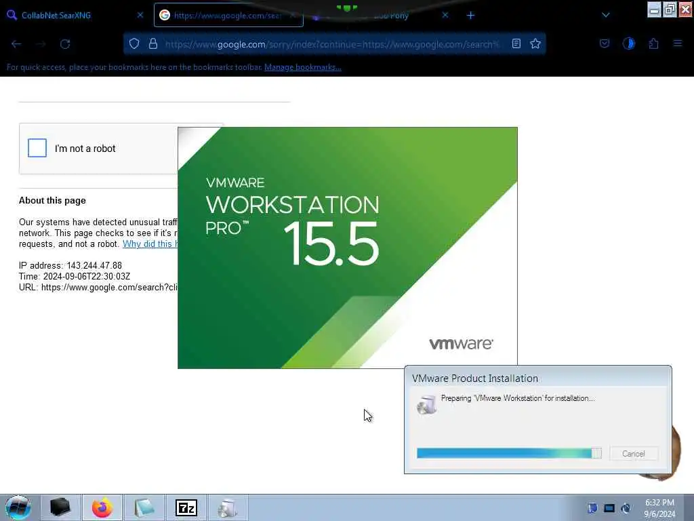The width and height of the screenshot is (694, 521).
Task: Click the installer disc icon in dialog
Action: pos(427,404)
